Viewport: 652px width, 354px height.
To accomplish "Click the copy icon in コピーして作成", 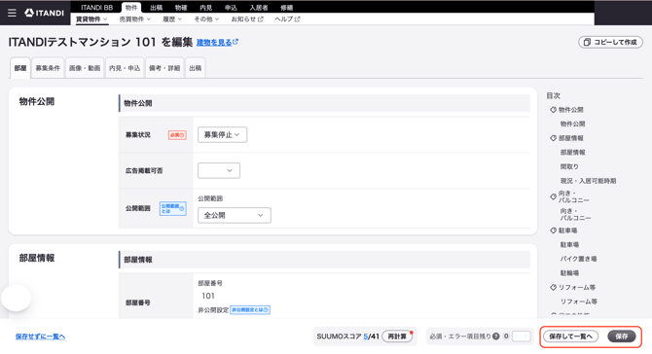I will pos(587,43).
